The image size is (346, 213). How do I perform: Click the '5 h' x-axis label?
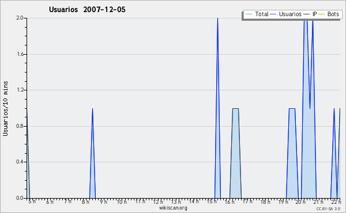(32, 201)
